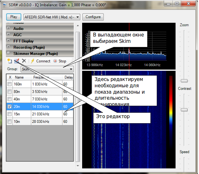Tick the 80m band checkbox

pos(10,91)
